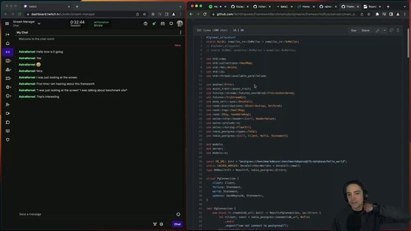The image size is (411, 231).
Task: Switch to the Round browser tab
Action: coord(372,6)
